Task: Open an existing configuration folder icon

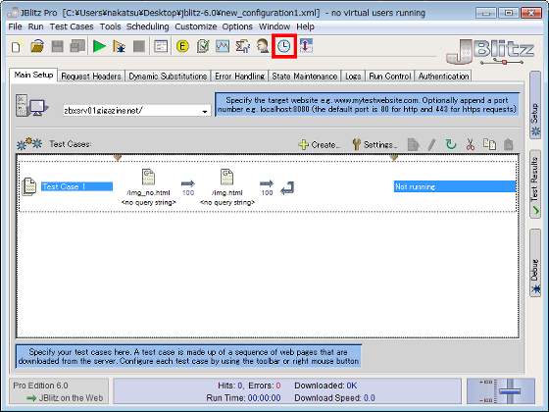Action: pyautogui.click(x=37, y=46)
